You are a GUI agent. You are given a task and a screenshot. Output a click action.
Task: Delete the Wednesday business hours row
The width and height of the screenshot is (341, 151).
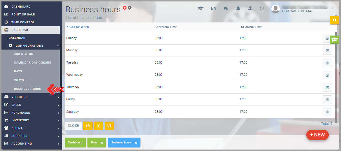327,75
